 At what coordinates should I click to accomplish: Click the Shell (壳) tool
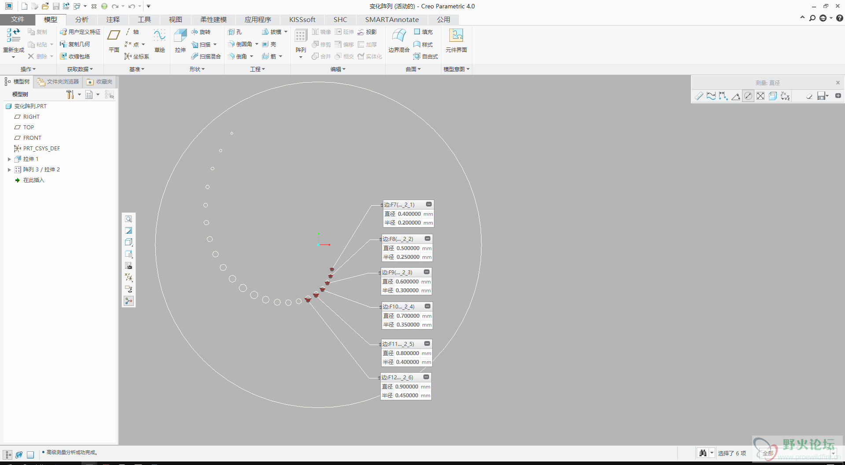[x=269, y=44]
